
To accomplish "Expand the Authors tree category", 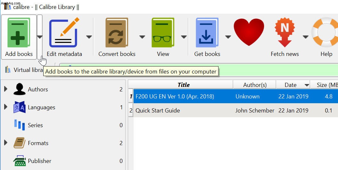I will click(x=5, y=89).
